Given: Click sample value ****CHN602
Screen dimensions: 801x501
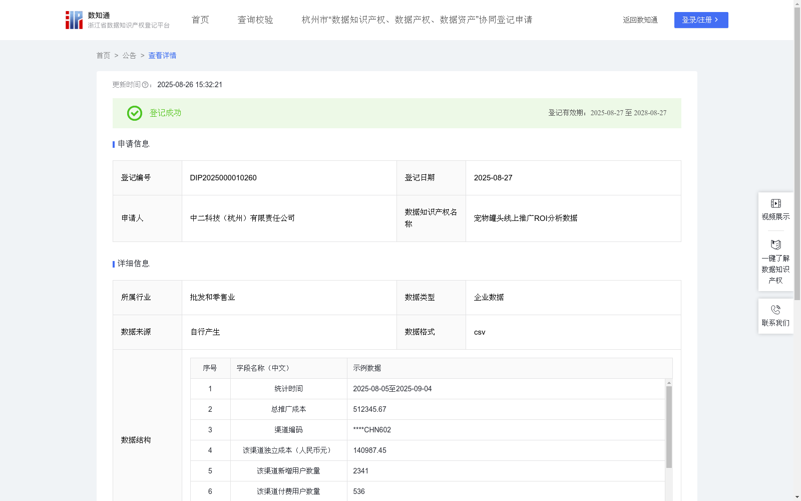Looking at the screenshot, I should point(372,430).
